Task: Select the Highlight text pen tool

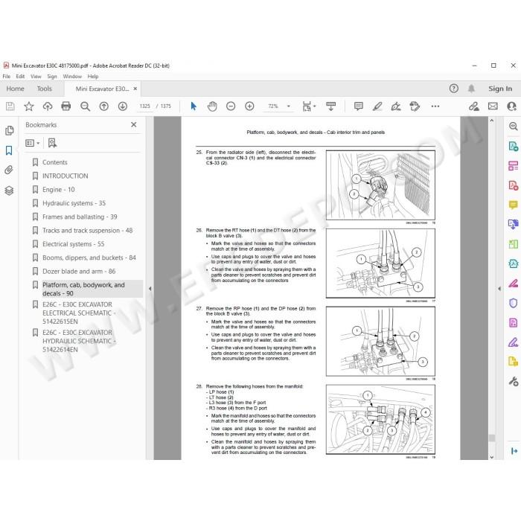Action: (x=377, y=106)
